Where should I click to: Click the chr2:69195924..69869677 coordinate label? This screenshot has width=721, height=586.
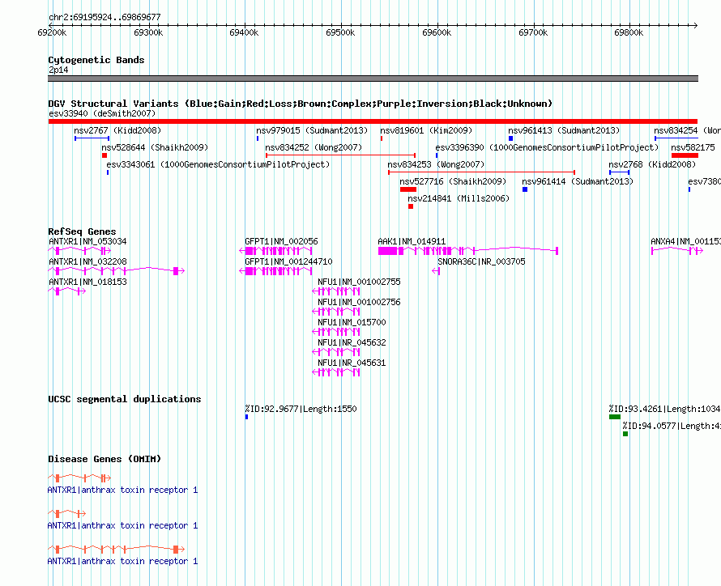coord(105,17)
